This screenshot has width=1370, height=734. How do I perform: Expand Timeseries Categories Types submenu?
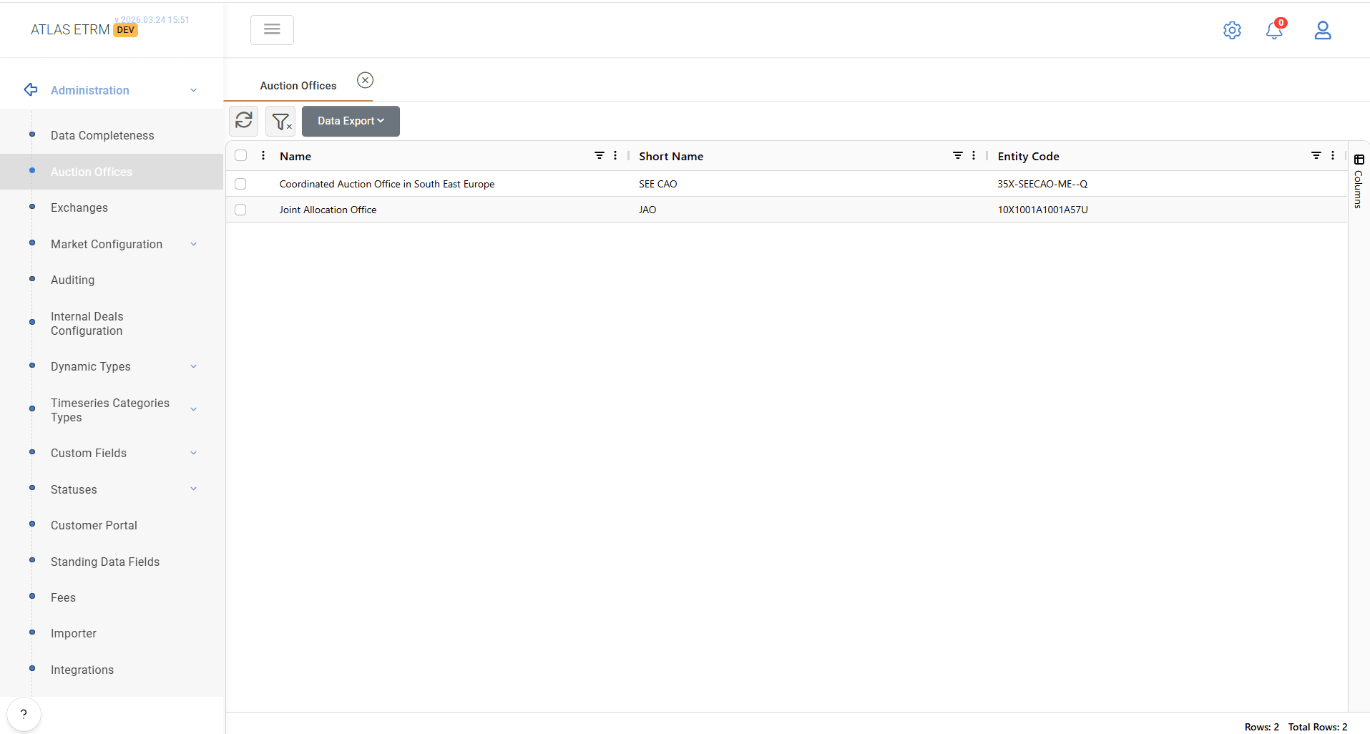[x=193, y=409]
